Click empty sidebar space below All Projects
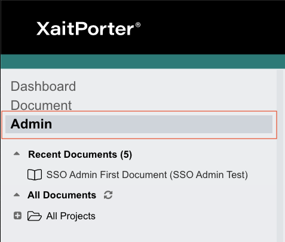Image resolution: width=285 pixels, height=242 pixels. (139, 232)
